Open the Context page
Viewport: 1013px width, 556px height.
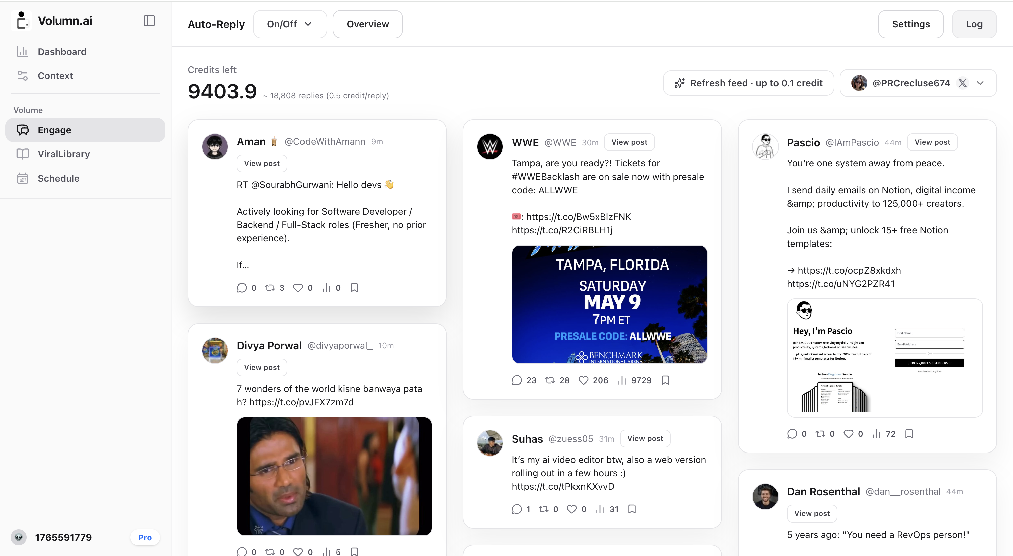tap(85, 75)
